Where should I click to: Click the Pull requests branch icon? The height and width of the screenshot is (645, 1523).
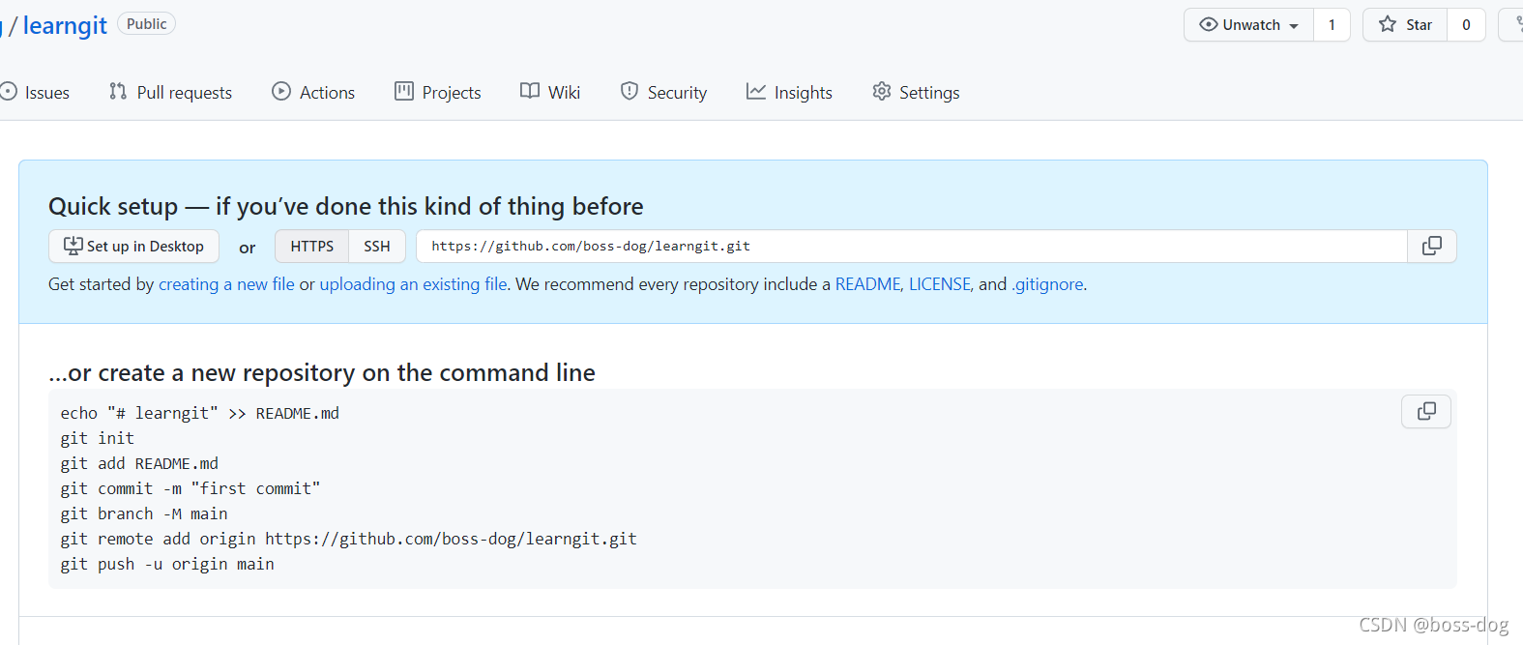118,91
